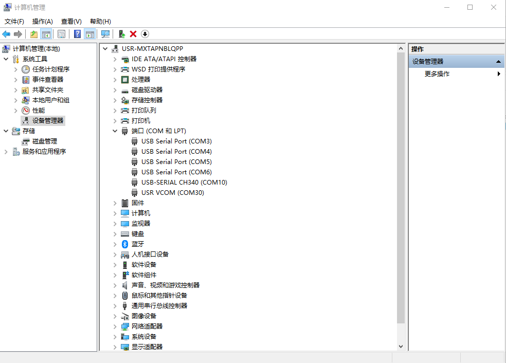Collapse the 存储 tree node
506x363 pixels.
tap(6, 131)
